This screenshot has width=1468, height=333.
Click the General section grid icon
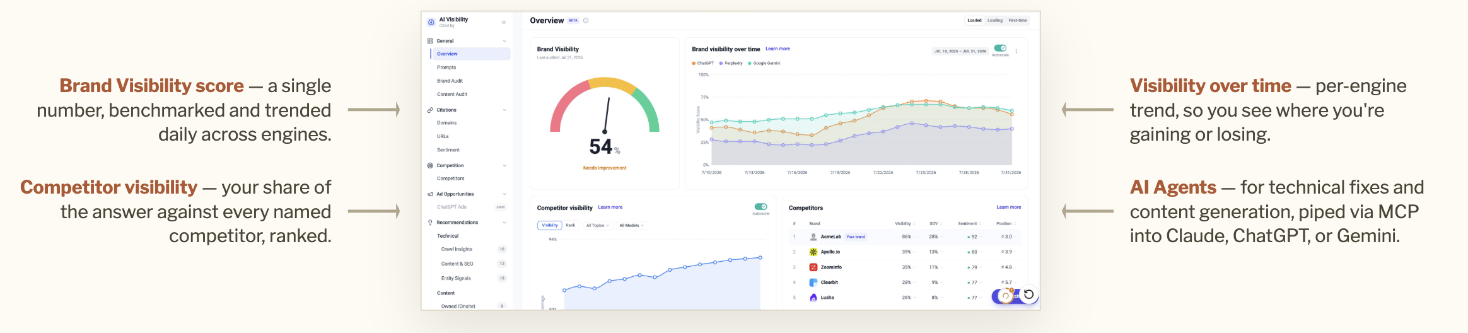[x=430, y=41]
